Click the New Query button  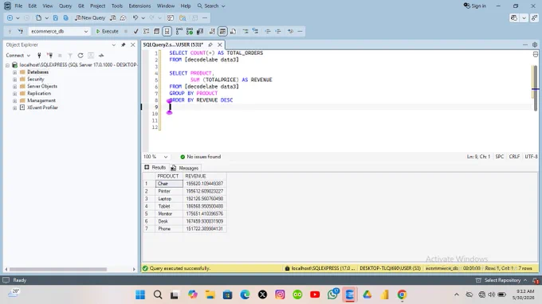tap(90, 18)
